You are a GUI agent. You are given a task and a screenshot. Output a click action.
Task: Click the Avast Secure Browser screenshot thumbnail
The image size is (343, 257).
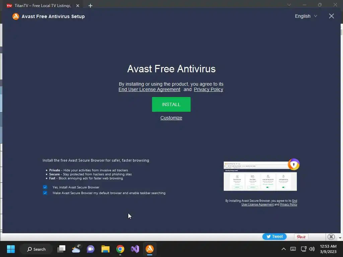click(260, 176)
